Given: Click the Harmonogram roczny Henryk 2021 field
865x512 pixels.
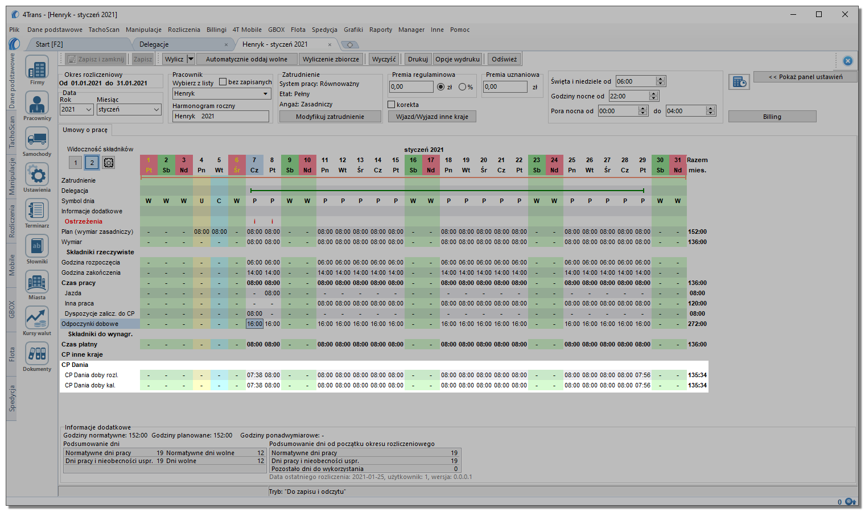Looking at the screenshot, I should (x=221, y=116).
